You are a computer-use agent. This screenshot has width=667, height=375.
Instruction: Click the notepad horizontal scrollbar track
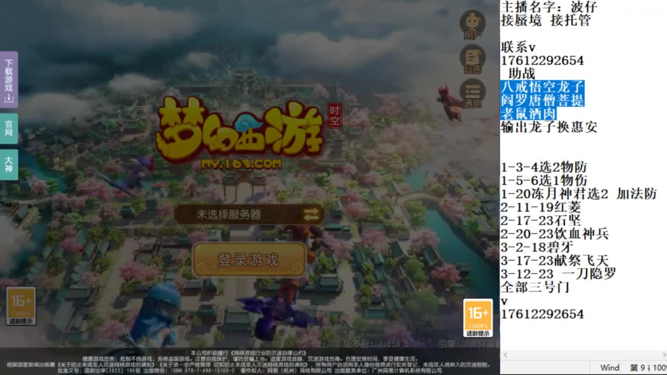[584, 355]
